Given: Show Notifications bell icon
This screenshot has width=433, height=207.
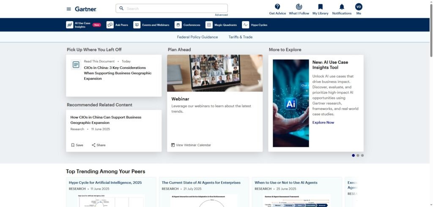Looking at the screenshot, I should coord(342,7).
